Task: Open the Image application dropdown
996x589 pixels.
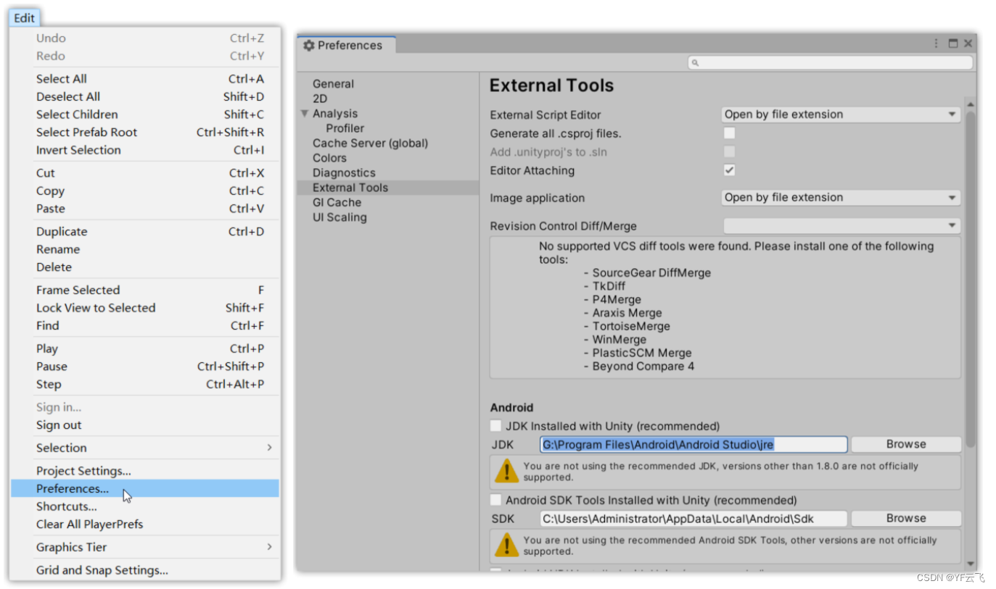Action: [x=841, y=198]
